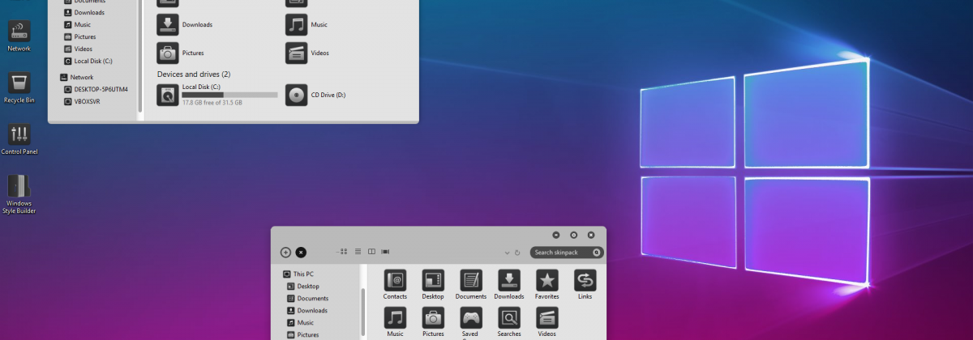Viewport: 973px width, 340px height.
Task: Click the Devices and drives (2) header
Action: coord(194,74)
